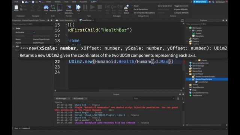Click the Baseplate part icon in Explorer
This screenshot has width=240, height=135.
[x=193, y=36]
